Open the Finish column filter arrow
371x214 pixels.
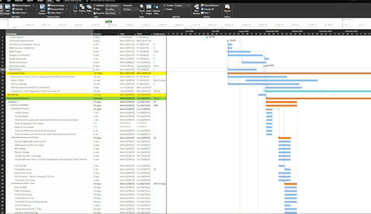coord(152,34)
